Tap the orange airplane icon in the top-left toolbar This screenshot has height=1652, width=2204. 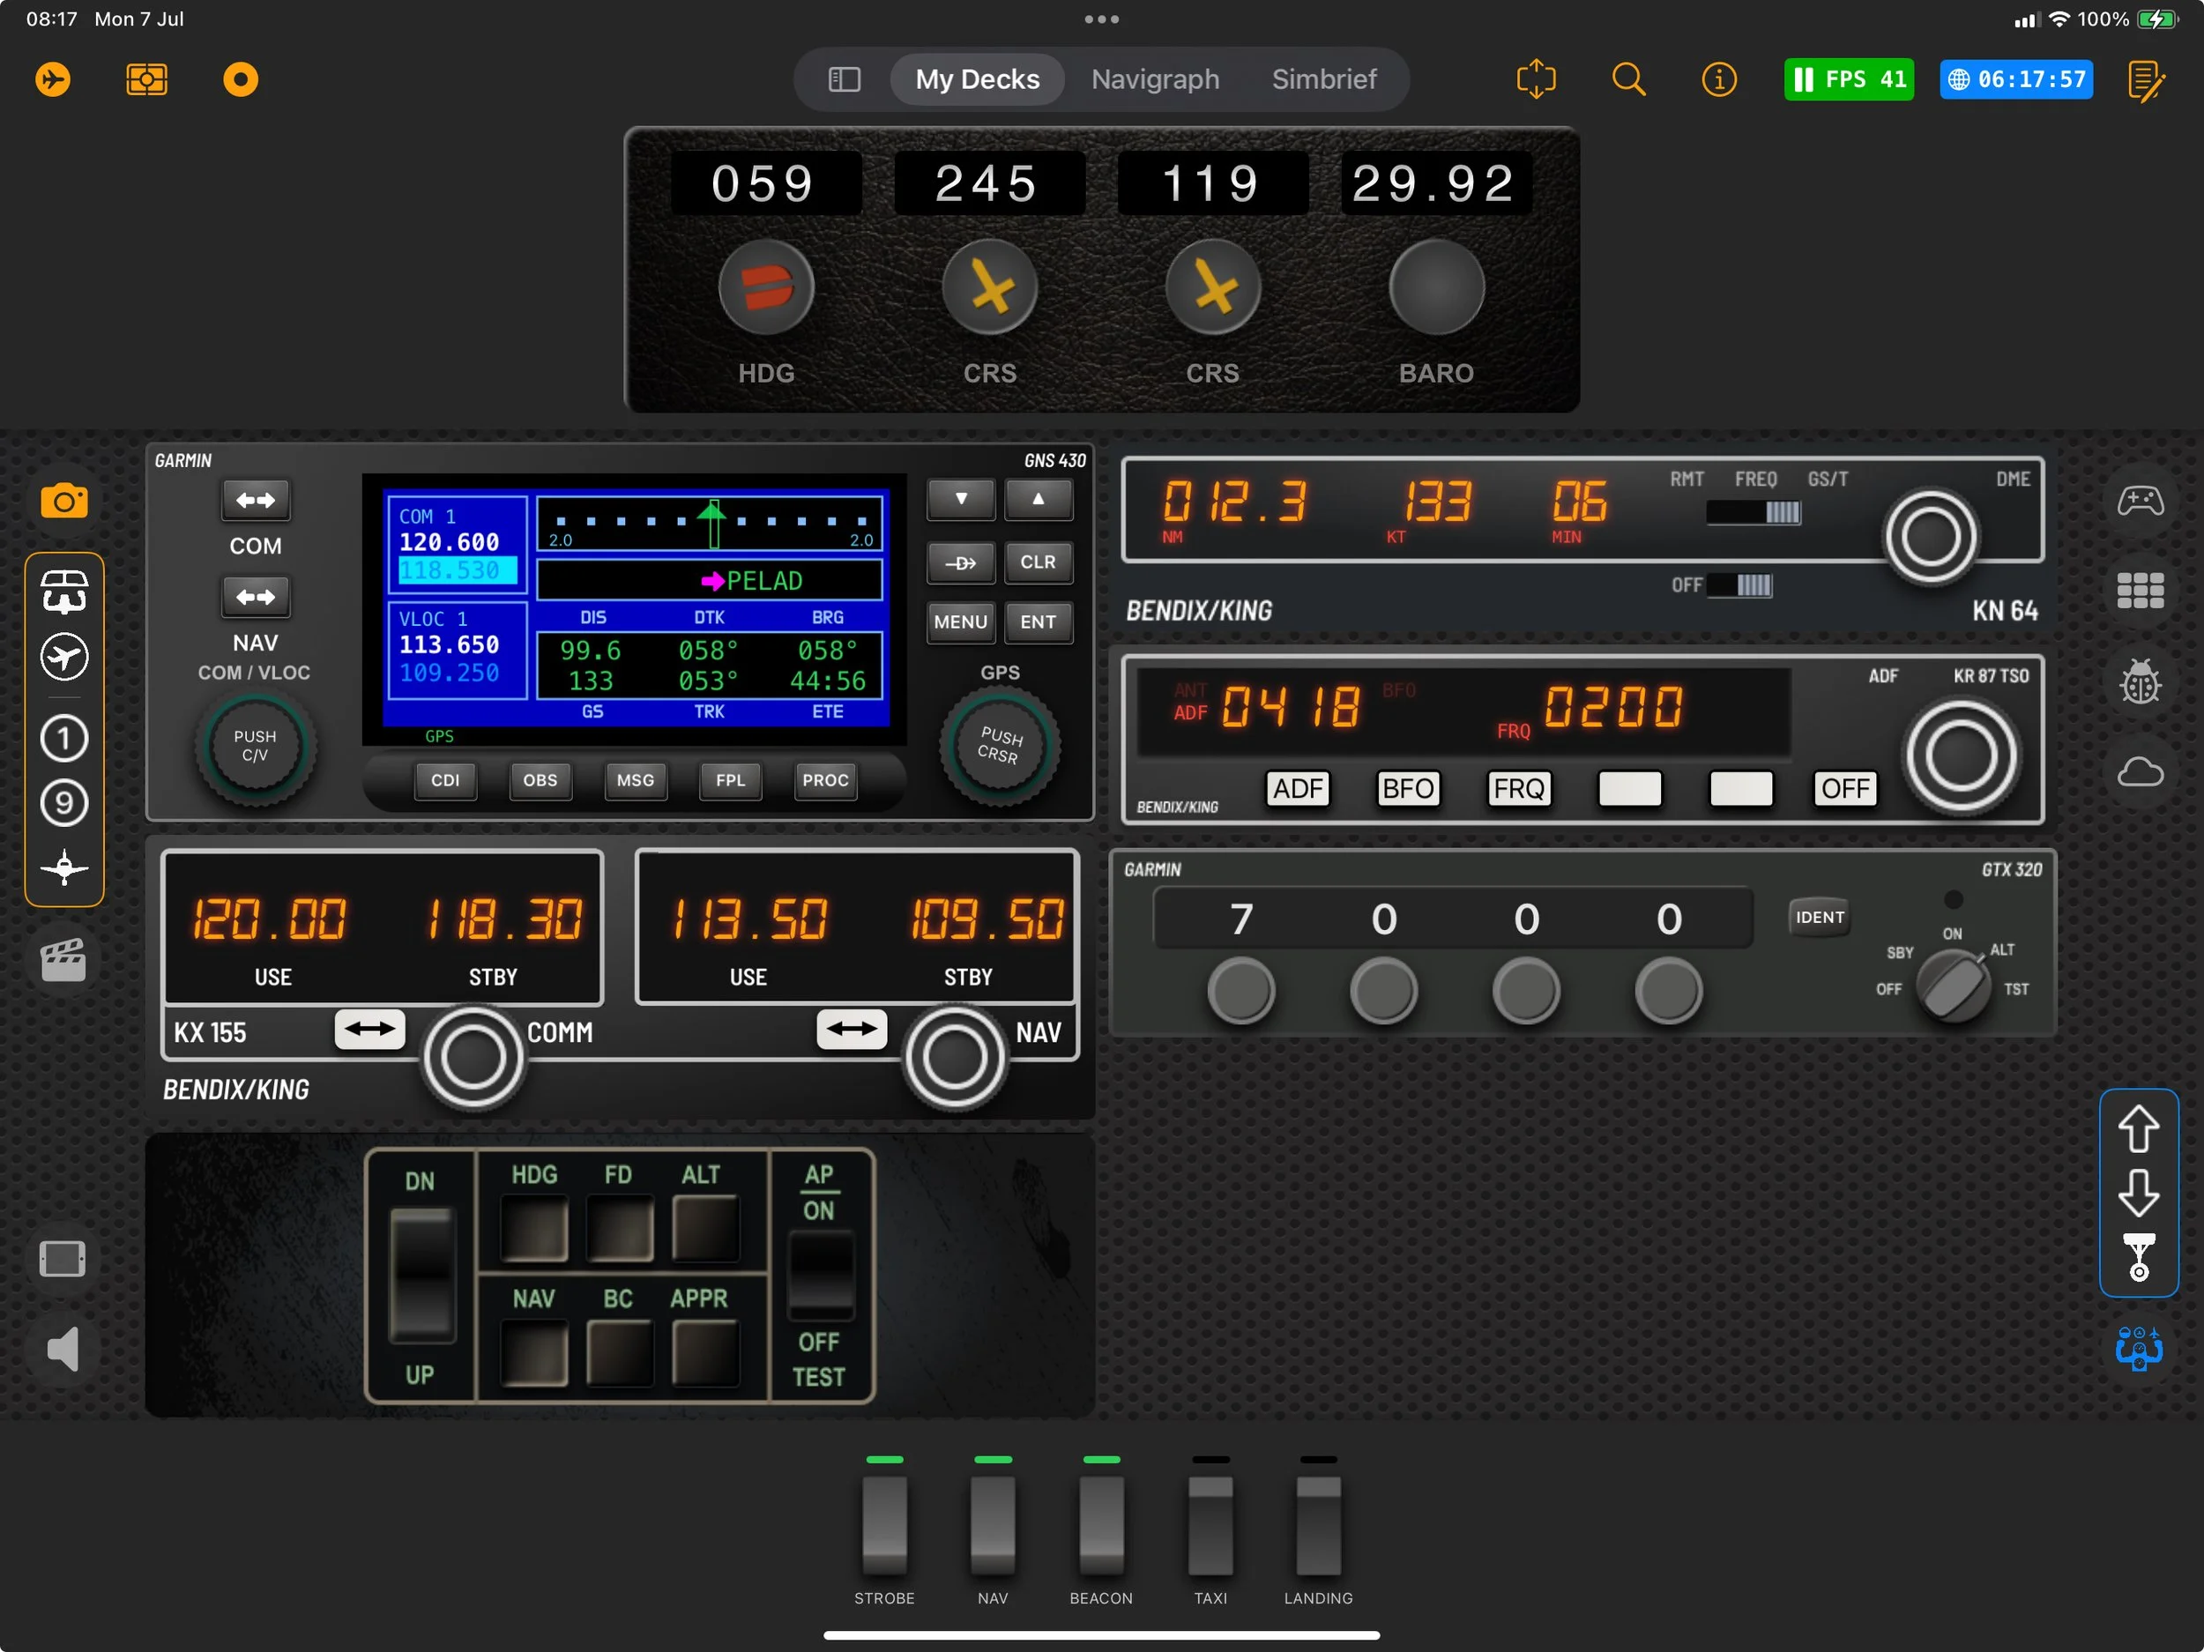click(53, 79)
